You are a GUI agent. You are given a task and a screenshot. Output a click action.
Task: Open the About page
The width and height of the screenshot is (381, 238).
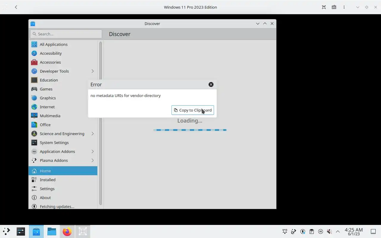coord(63,198)
